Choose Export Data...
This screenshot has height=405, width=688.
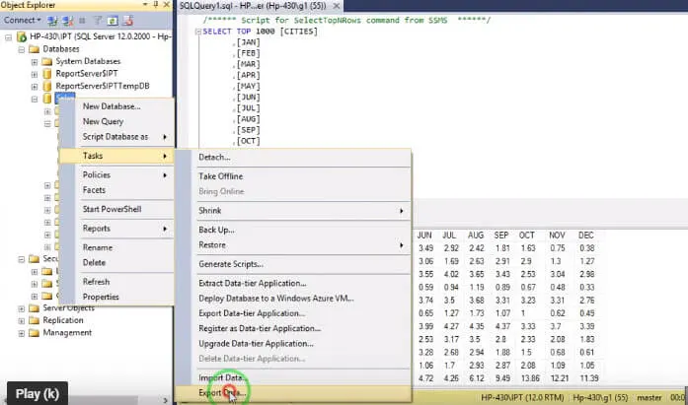(293, 393)
